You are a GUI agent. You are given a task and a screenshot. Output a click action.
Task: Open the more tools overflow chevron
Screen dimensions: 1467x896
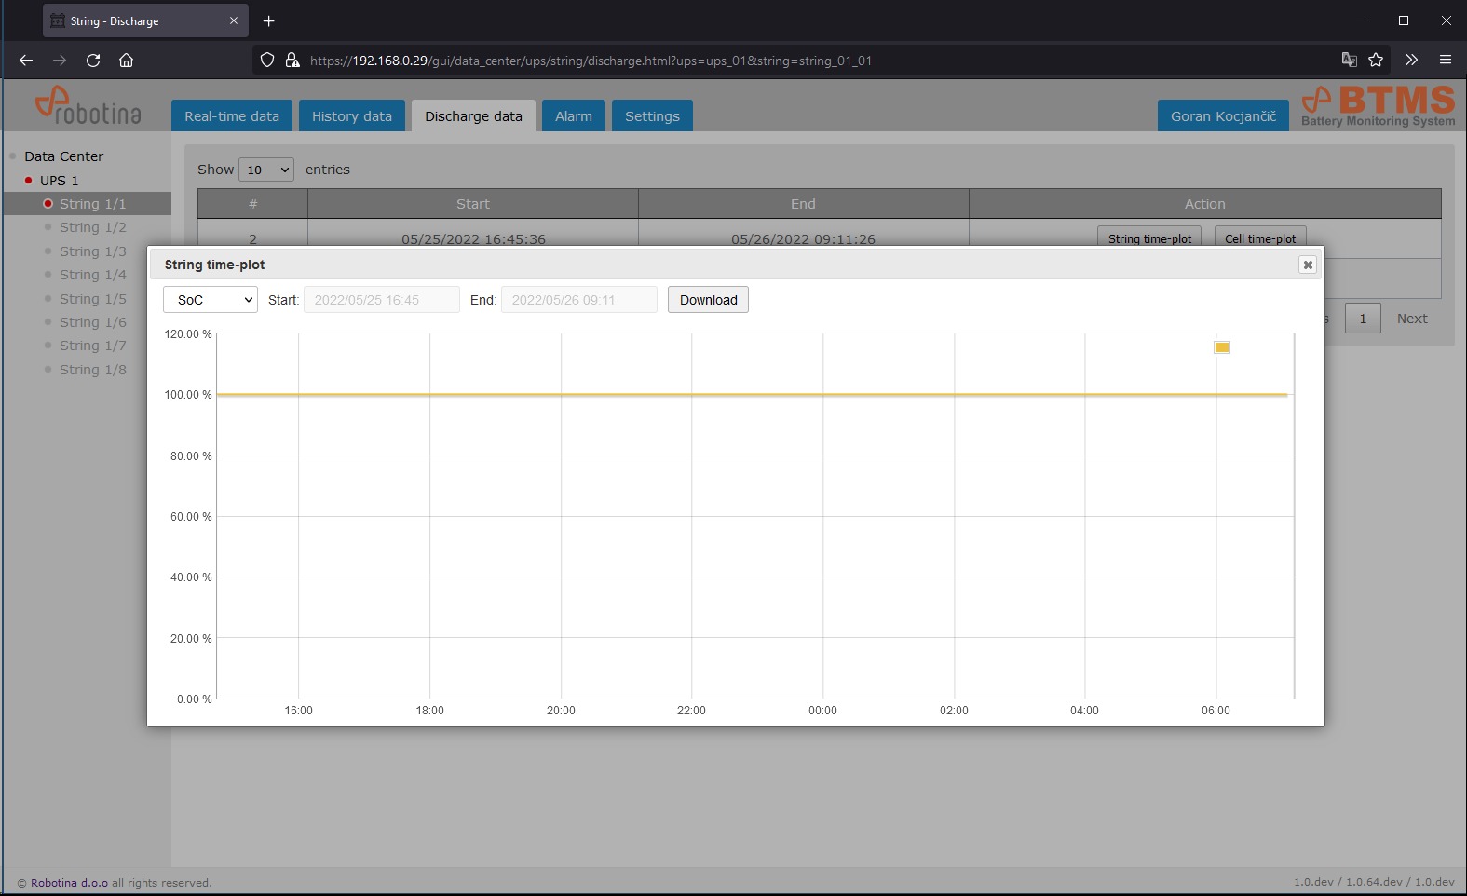(1411, 61)
